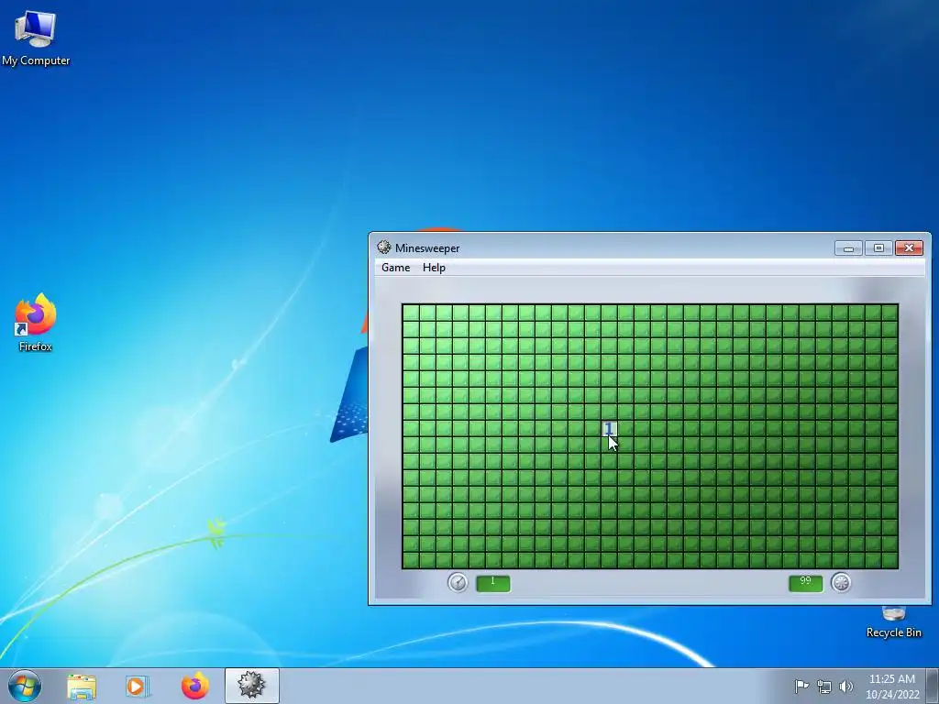Click the clock showing 11:25 AM
This screenshot has width=939, height=704.
891,686
